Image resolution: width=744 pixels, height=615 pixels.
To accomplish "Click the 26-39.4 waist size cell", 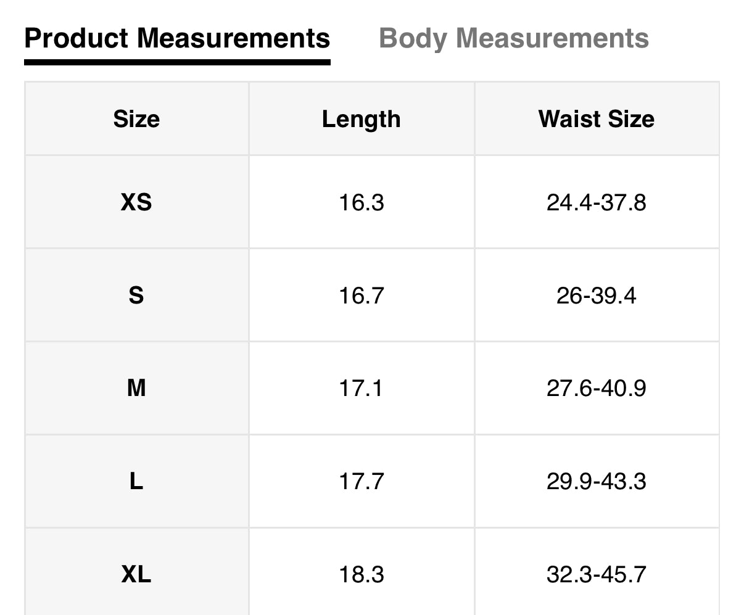I will coord(596,295).
